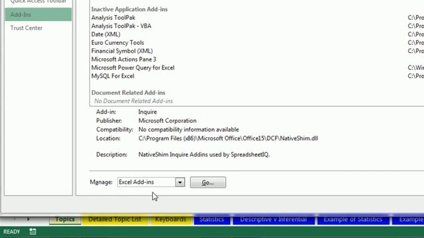
Task: Select Add-Ins in the options sidebar
Action: (38, 15)
